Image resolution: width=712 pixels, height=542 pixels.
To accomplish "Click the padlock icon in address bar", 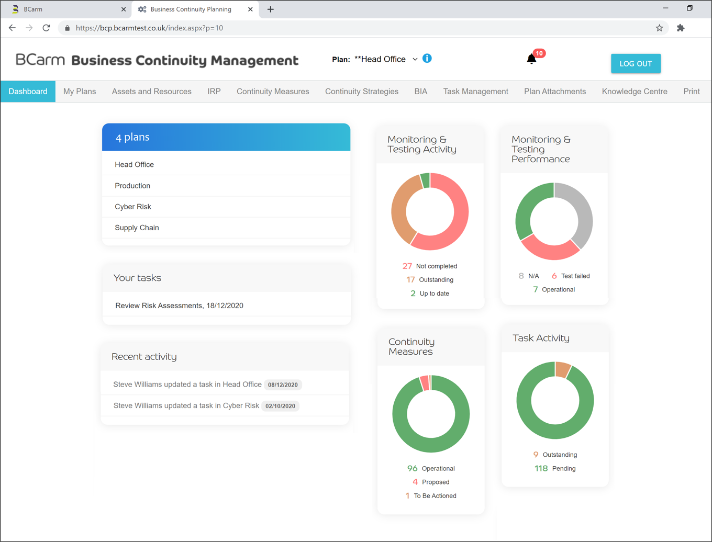I will tap(66, 28).
